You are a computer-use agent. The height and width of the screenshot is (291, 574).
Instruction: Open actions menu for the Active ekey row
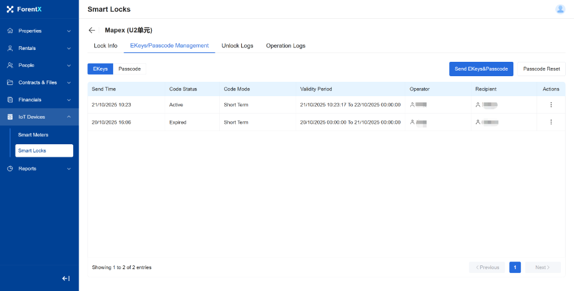click(x=550, y=105)
